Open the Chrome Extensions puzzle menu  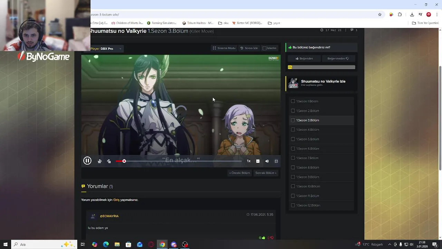[x=400, y=15]
